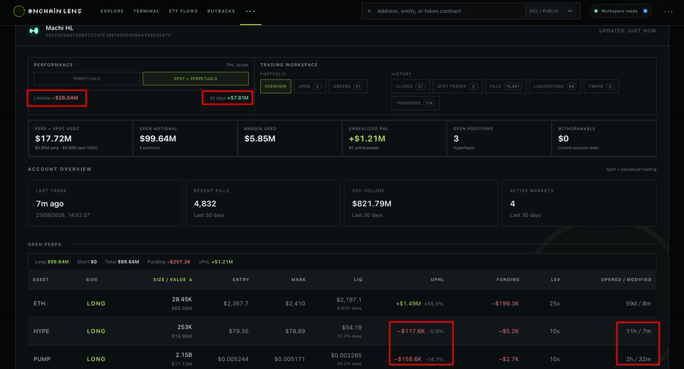Open the Orders tab

[348, 87]
